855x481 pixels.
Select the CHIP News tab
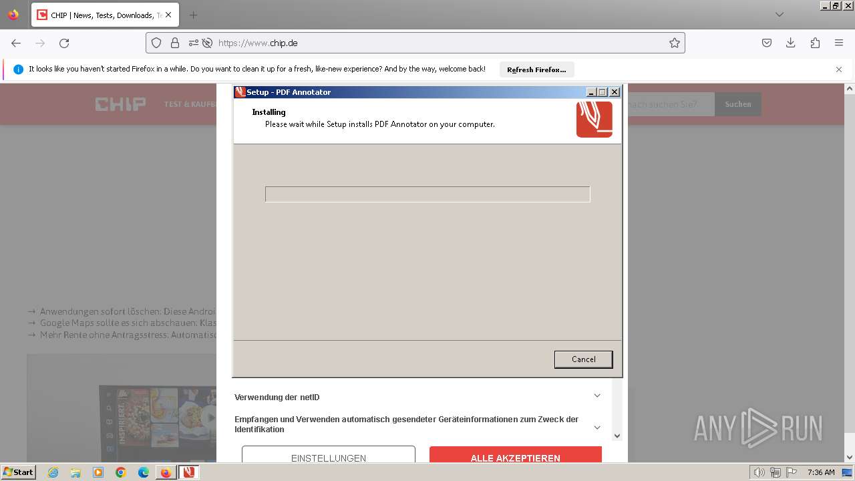(105, 15)
